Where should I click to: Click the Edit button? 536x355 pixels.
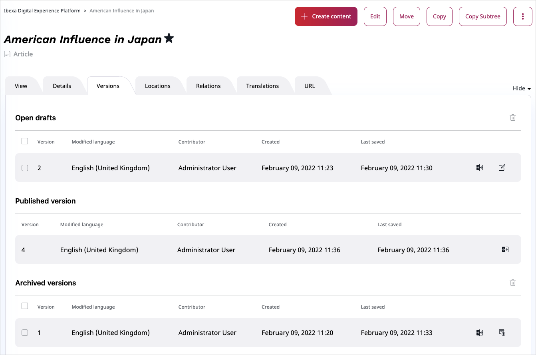click(375, 16)
